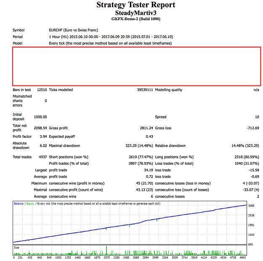
Task: Click Short positions value 2619 (77.47%)
Action: (x=141, y=157)
